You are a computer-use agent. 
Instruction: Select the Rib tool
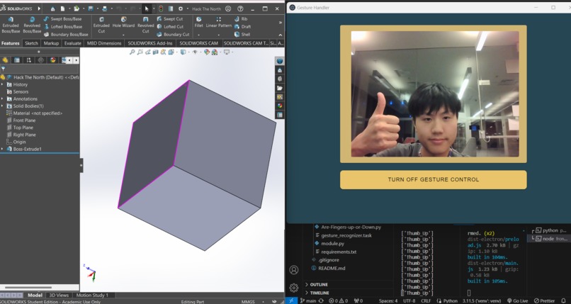coord(241,19)
